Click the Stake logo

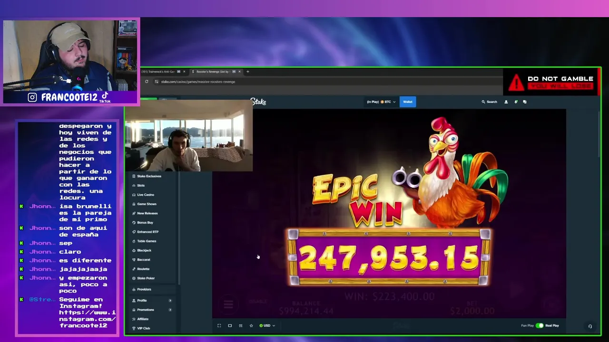point(258,102)
